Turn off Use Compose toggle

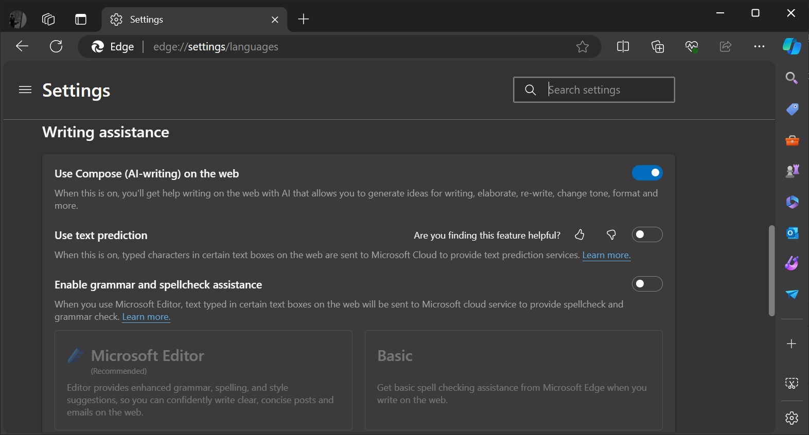point(647,173)
